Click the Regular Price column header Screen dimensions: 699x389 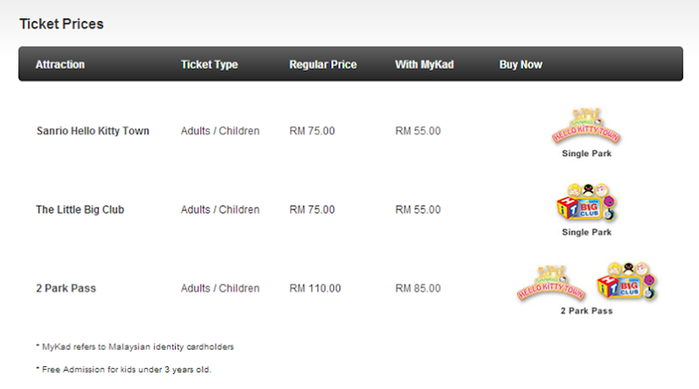coord(323,65)
